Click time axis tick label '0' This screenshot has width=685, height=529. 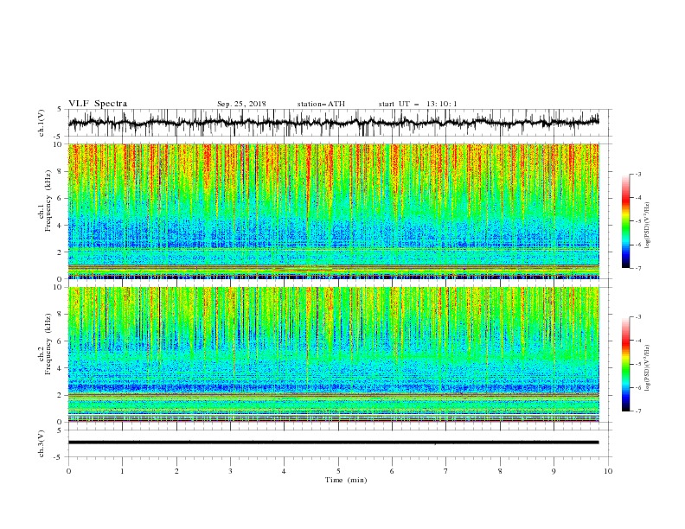click(x=68, y=471)
